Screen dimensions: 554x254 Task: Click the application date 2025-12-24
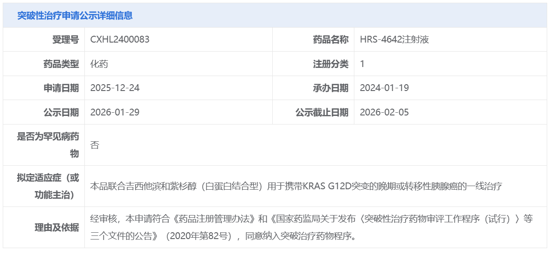pos(115,88)
